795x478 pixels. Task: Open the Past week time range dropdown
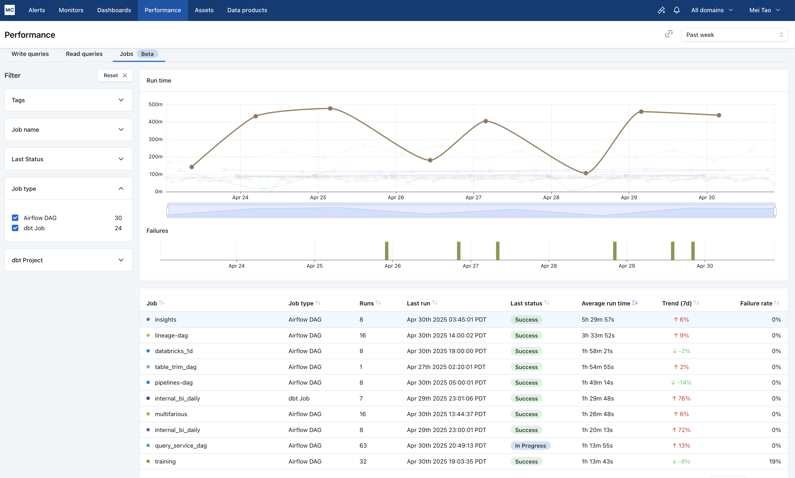[x=734, y=35]
